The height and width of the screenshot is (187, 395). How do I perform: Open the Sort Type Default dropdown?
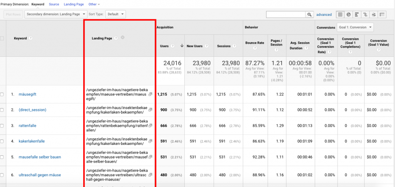tap(115, 14)
